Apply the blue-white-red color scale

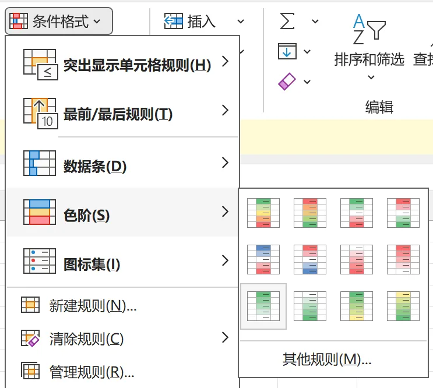click(263, 259)
